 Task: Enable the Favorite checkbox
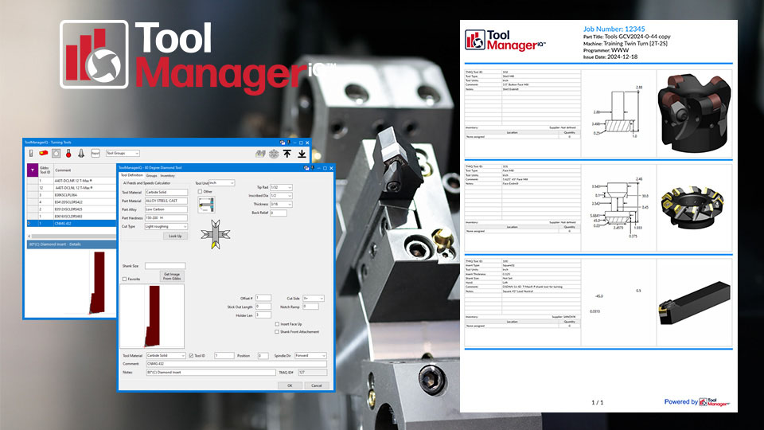click(x=124, y=279)
